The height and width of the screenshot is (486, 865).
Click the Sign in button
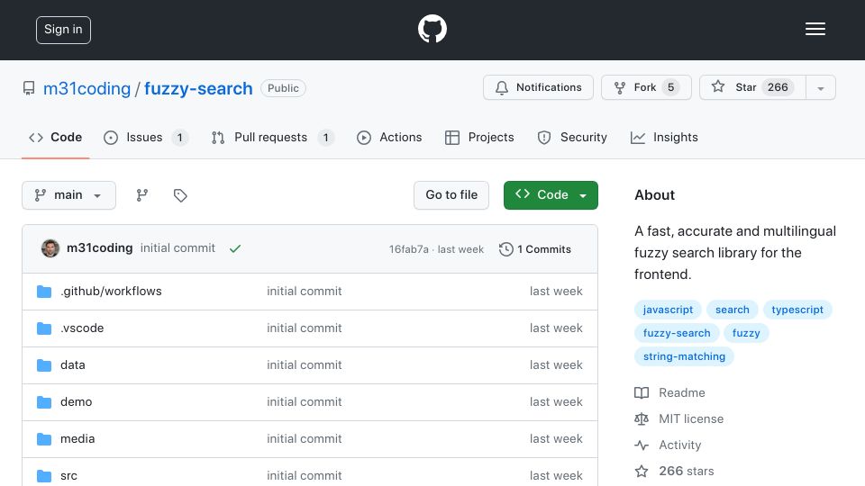63,30
